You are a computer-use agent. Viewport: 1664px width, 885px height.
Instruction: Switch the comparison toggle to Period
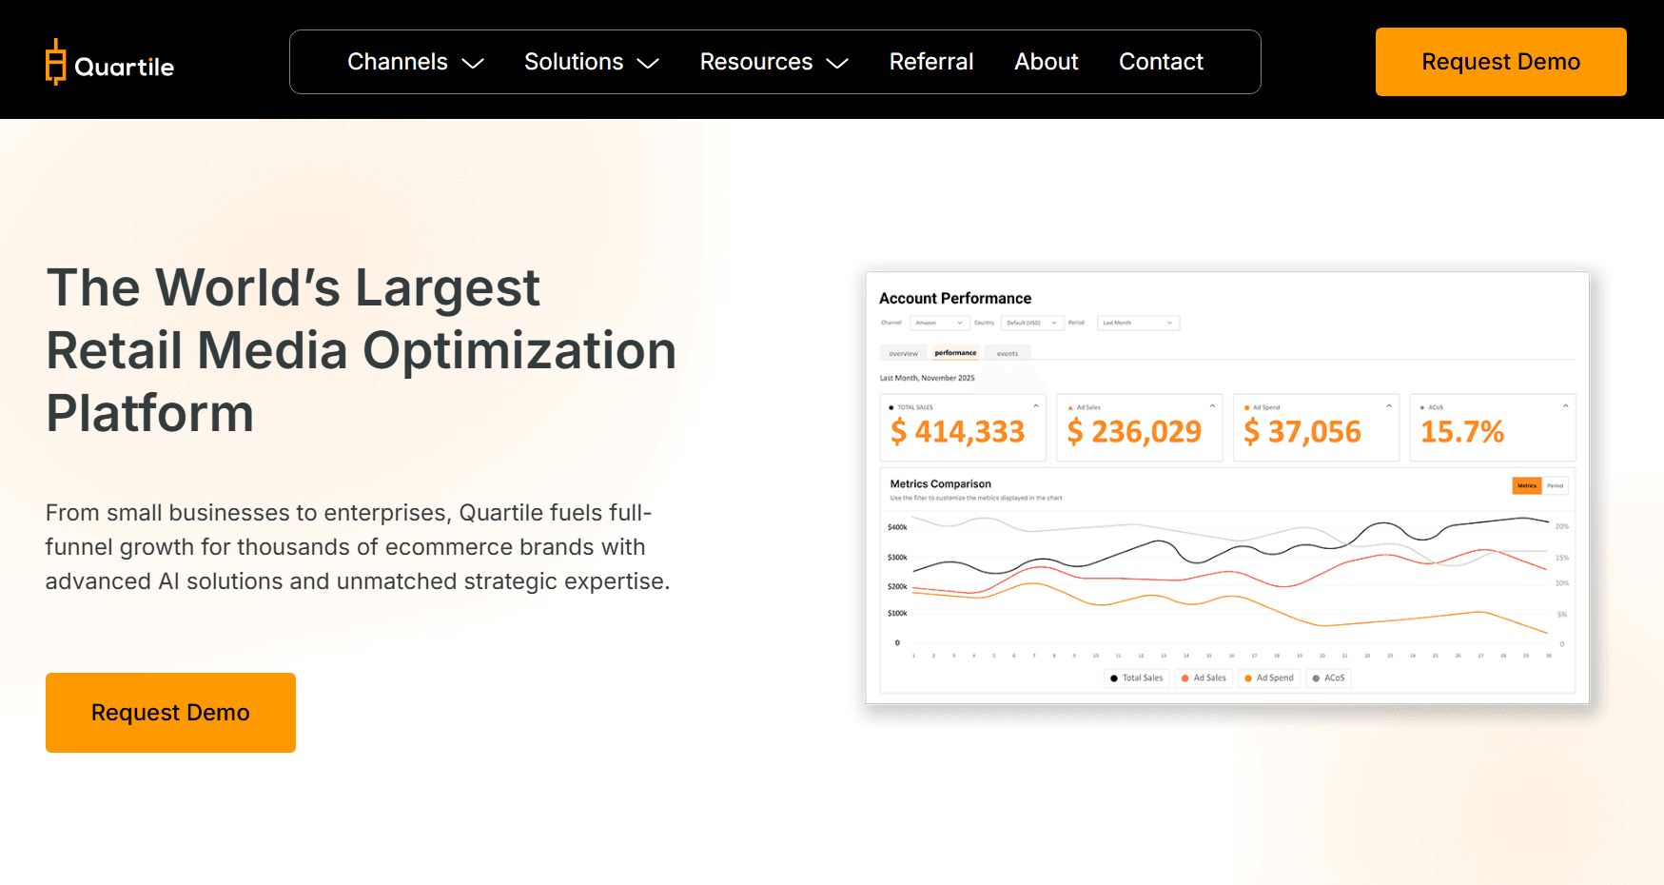click(1556, 485)
